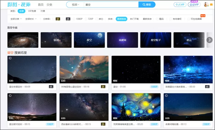Enable the 720P resolution checkbox
The width and height of the screenshot is (215, 130).
[86, 19]
